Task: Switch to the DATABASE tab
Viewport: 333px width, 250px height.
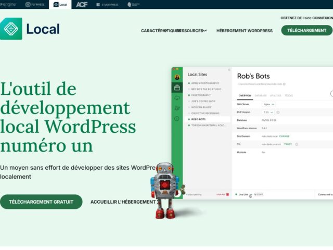Action: [261, 96]
